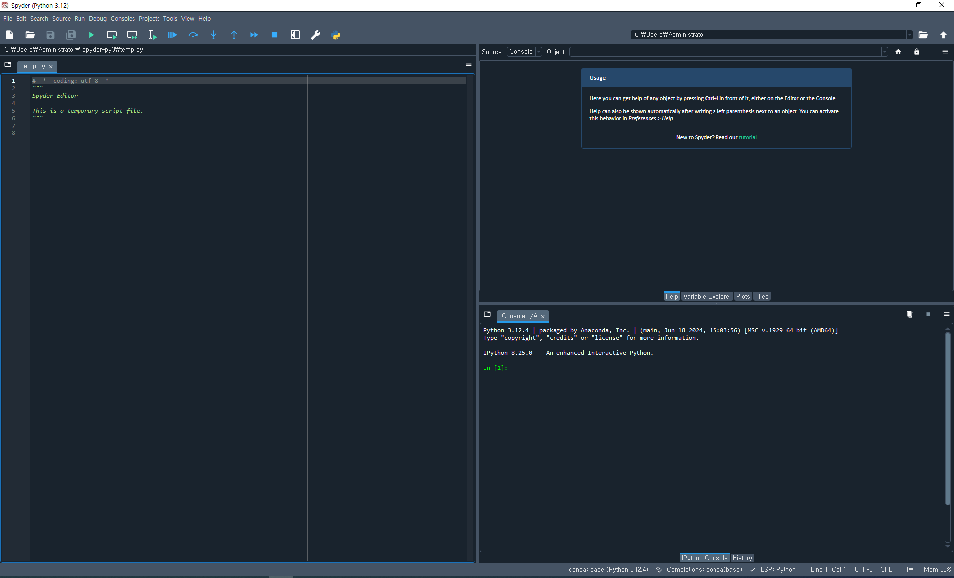Click the Stop debugging square icon

(x=274, y=35)
